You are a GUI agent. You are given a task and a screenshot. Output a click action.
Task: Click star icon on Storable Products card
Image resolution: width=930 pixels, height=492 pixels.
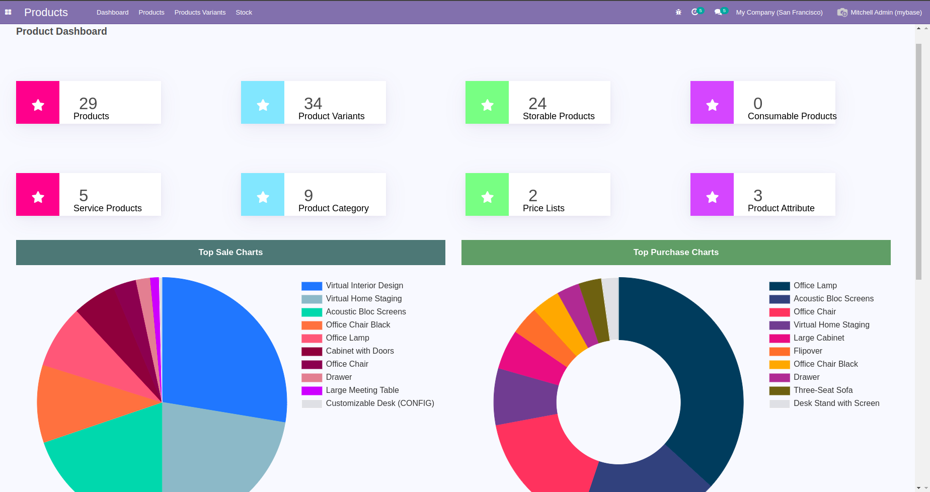click(x=487, y=105)
